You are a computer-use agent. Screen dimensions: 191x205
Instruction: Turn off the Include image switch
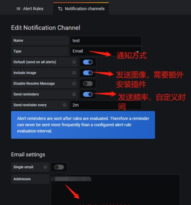point(88,73)
